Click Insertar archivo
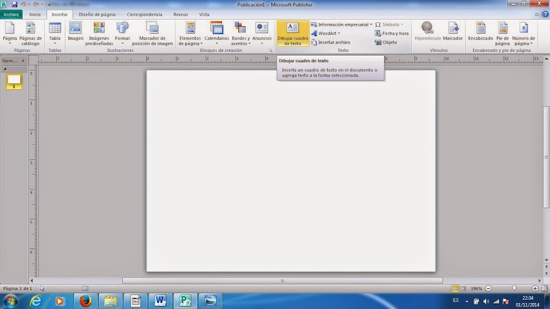550x309 pixels. (x=331, y=42)
